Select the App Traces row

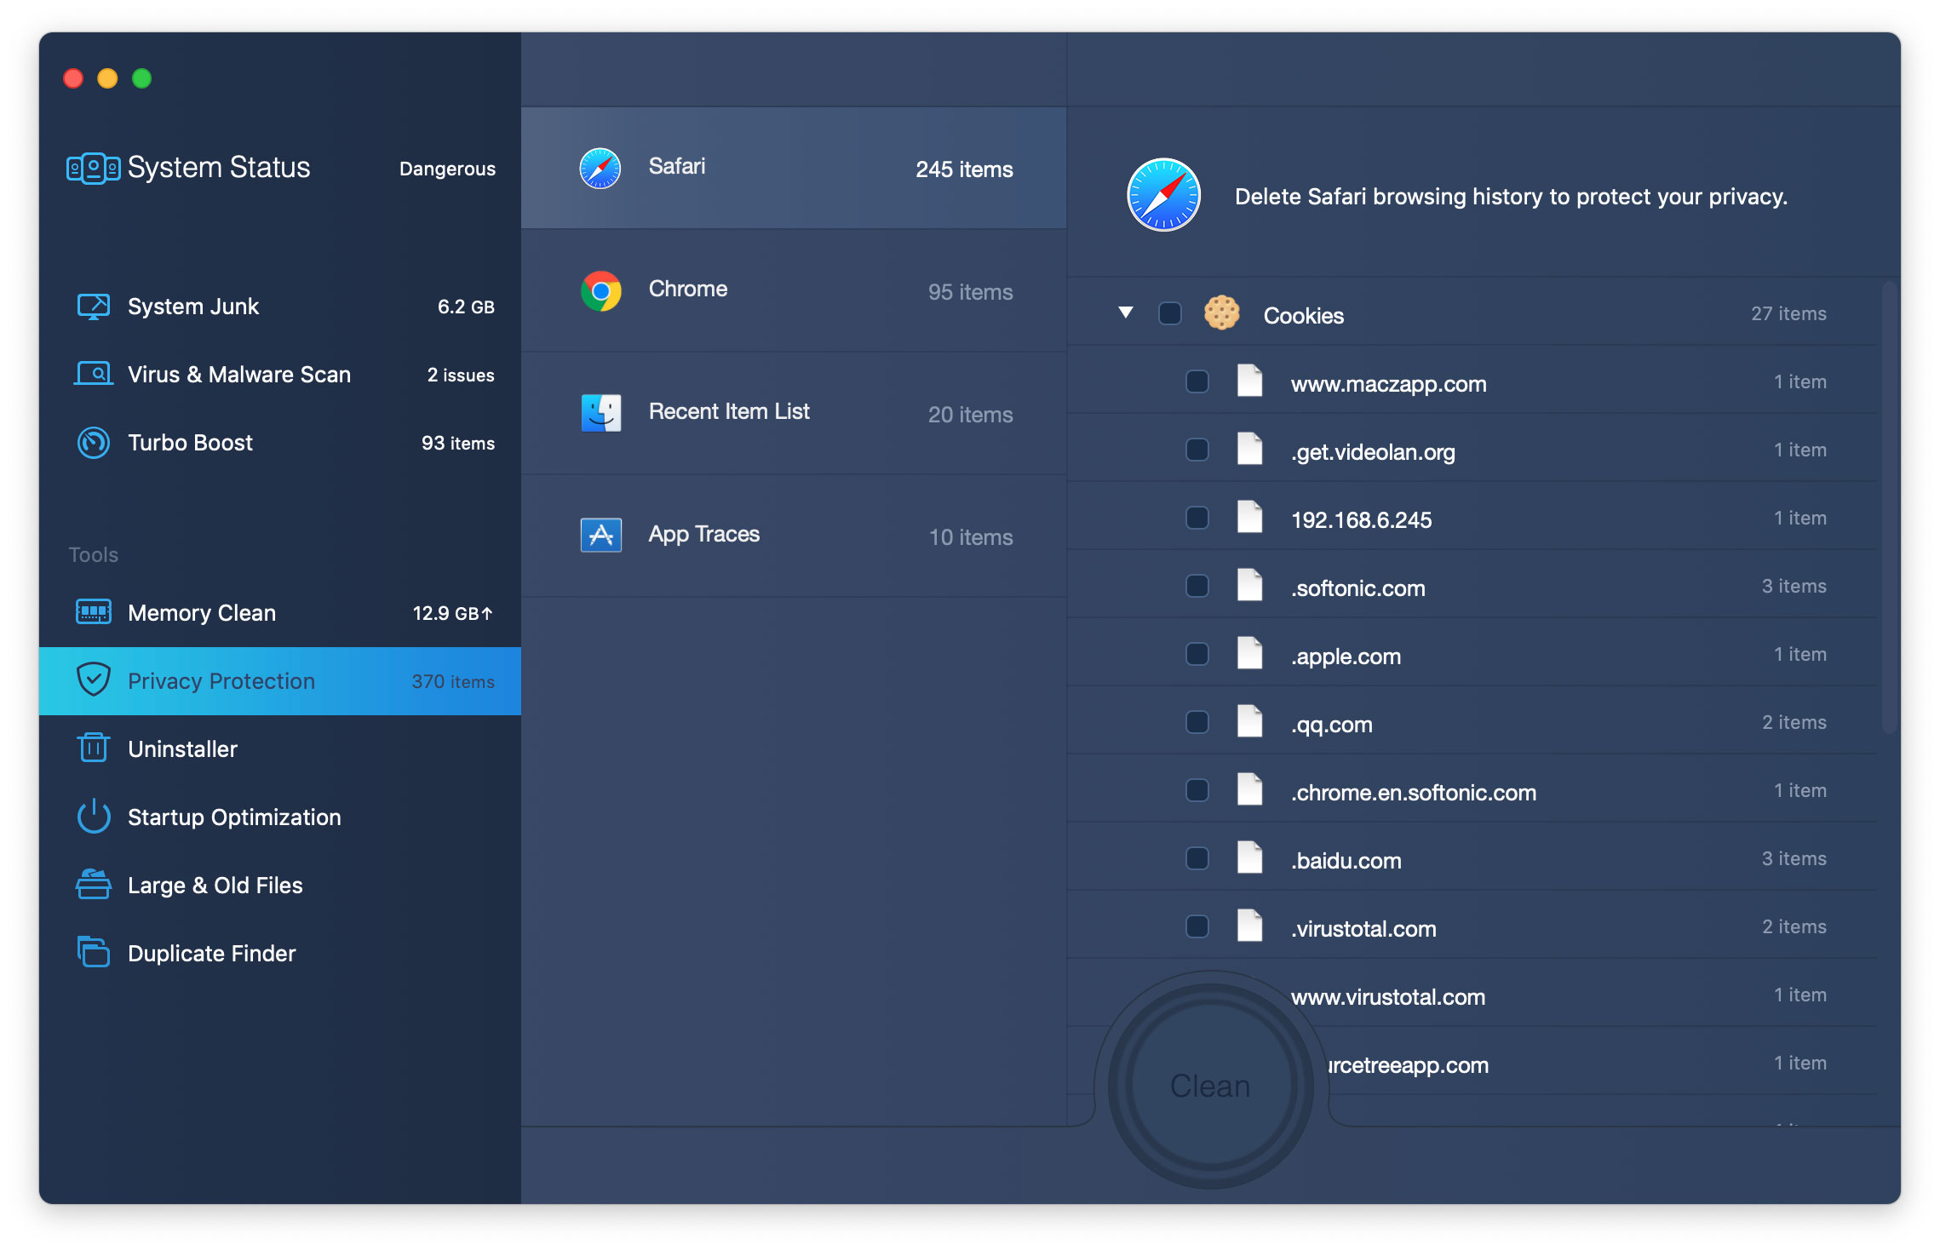[x=794, y=536]
